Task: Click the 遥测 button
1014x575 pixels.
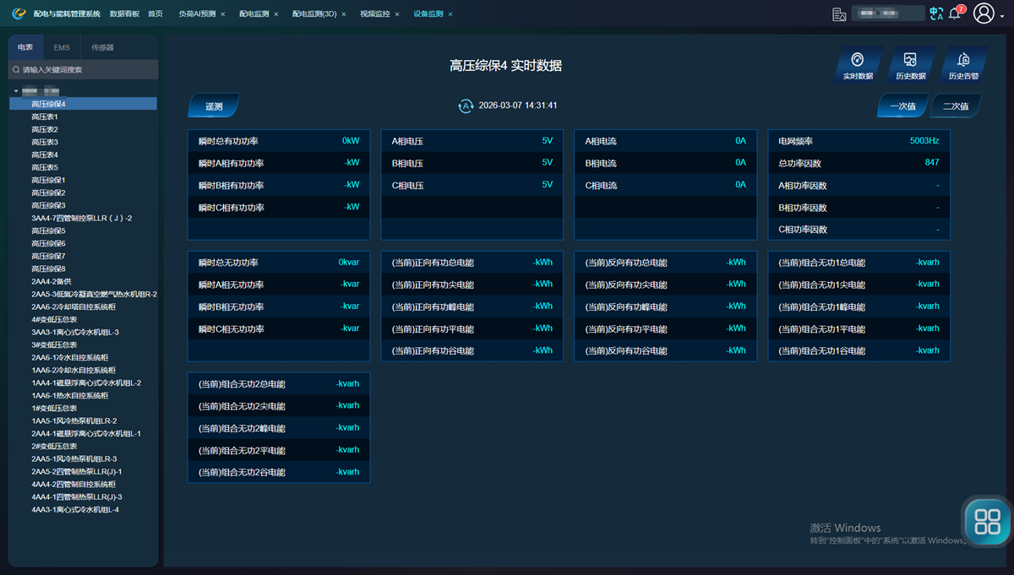Action: tap(214, 106)
